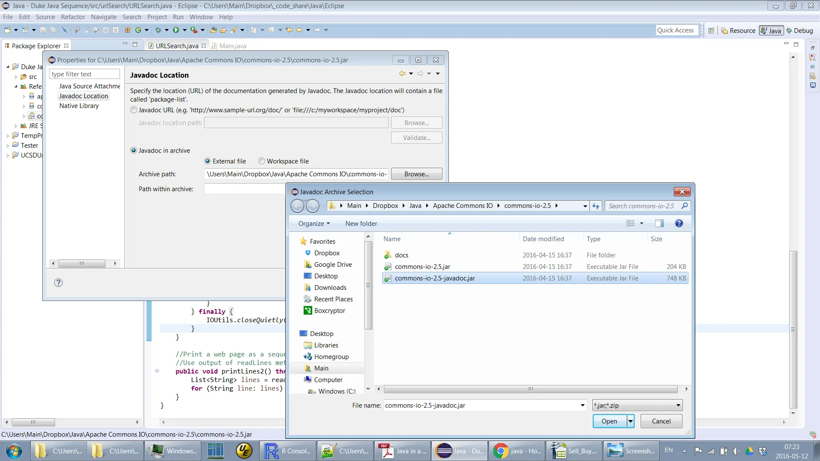Open Chrome from the Windows taskbar
Image resolution: width=820 pixels, height=461 pixels.
click(x=517, y=451)
